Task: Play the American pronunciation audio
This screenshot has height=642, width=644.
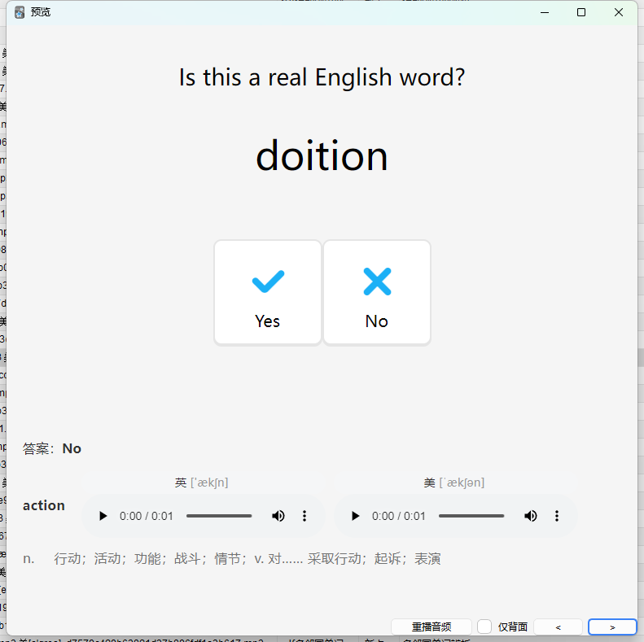Action: pyautogui.click(x=355, y=516)
